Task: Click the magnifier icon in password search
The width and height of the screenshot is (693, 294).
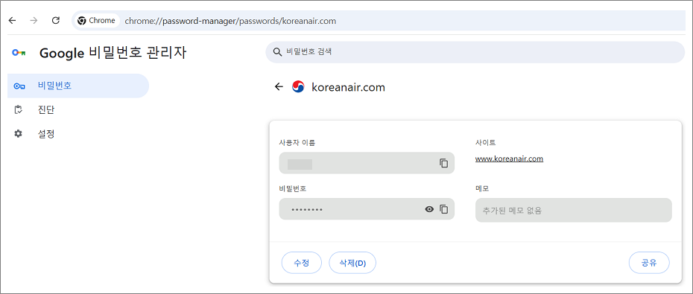Action: [277, 52]
